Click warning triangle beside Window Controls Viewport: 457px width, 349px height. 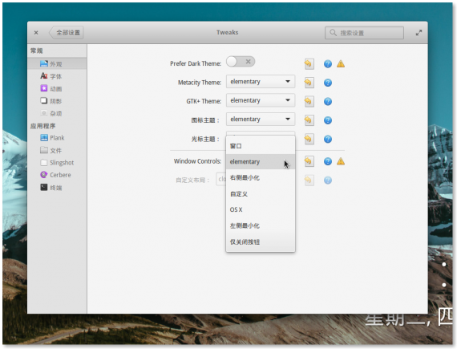(341, 161)
